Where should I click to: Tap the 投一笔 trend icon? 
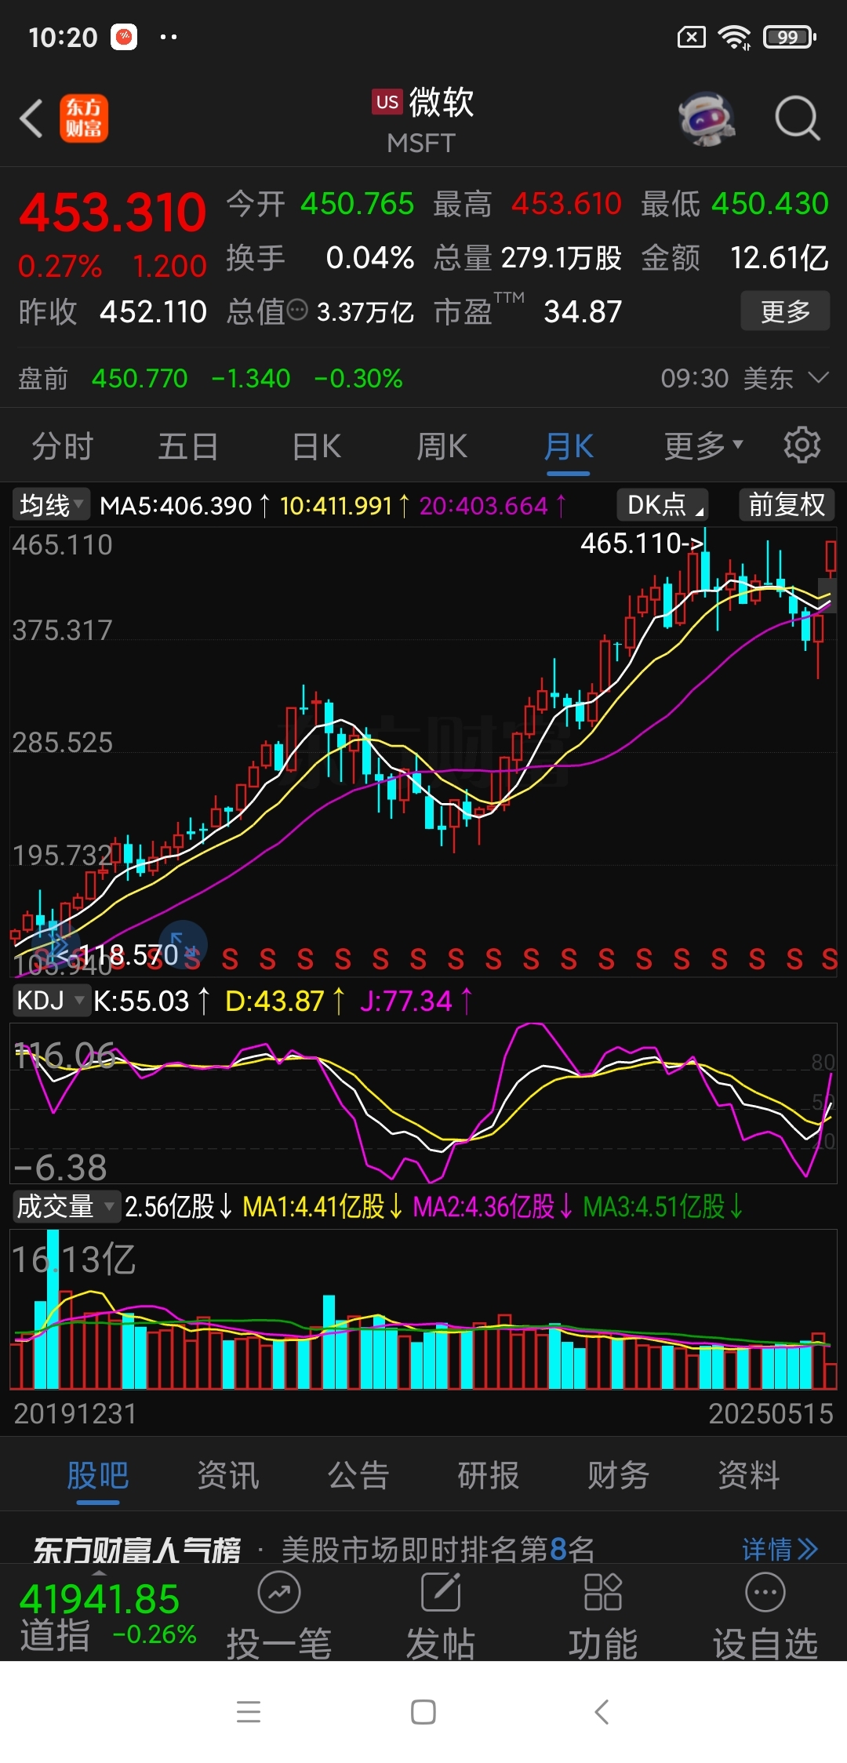(279, 1592)
